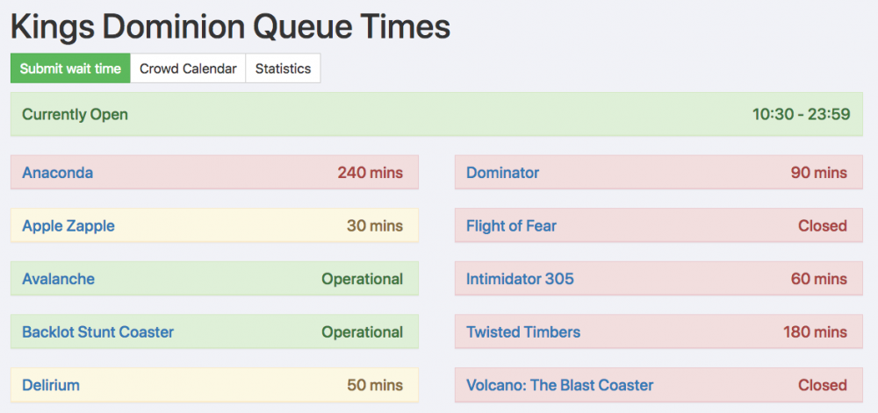
Task: Open the Delirium ride link
Action: (51, 385)
